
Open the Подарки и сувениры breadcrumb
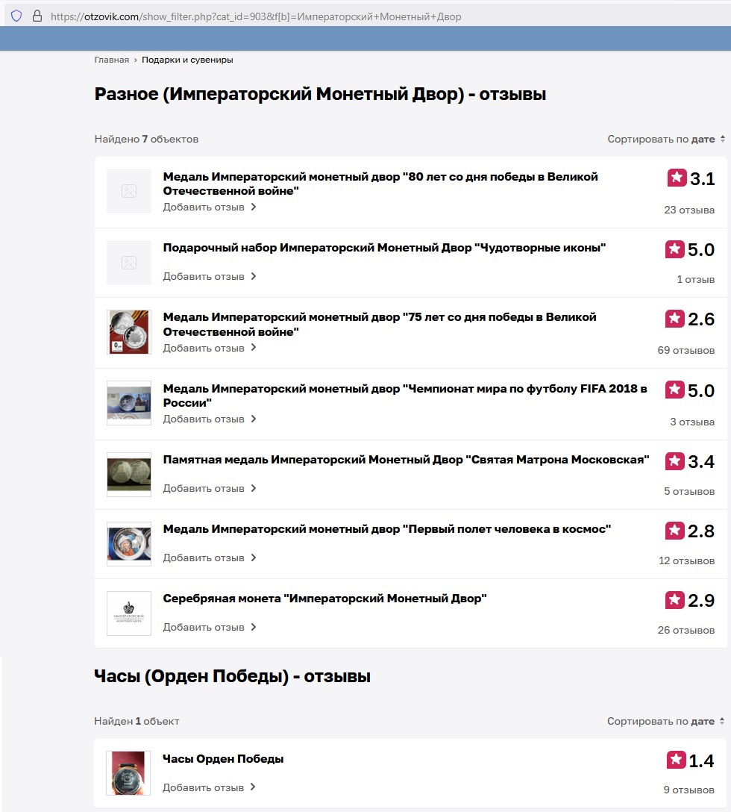pos(187,60)
